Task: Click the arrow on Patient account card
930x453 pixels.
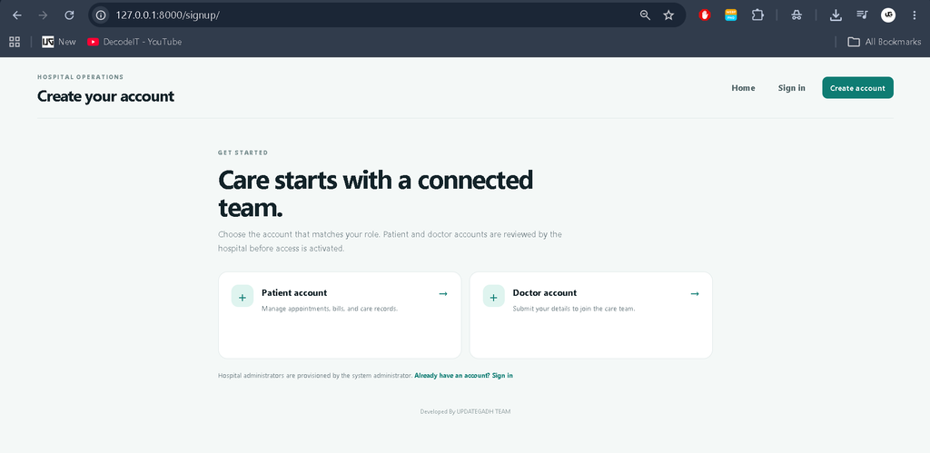Action: pyautogui.click(x=443, y=293)
